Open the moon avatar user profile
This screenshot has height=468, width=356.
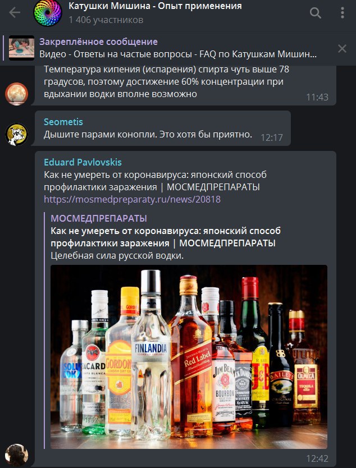[17, 94]
